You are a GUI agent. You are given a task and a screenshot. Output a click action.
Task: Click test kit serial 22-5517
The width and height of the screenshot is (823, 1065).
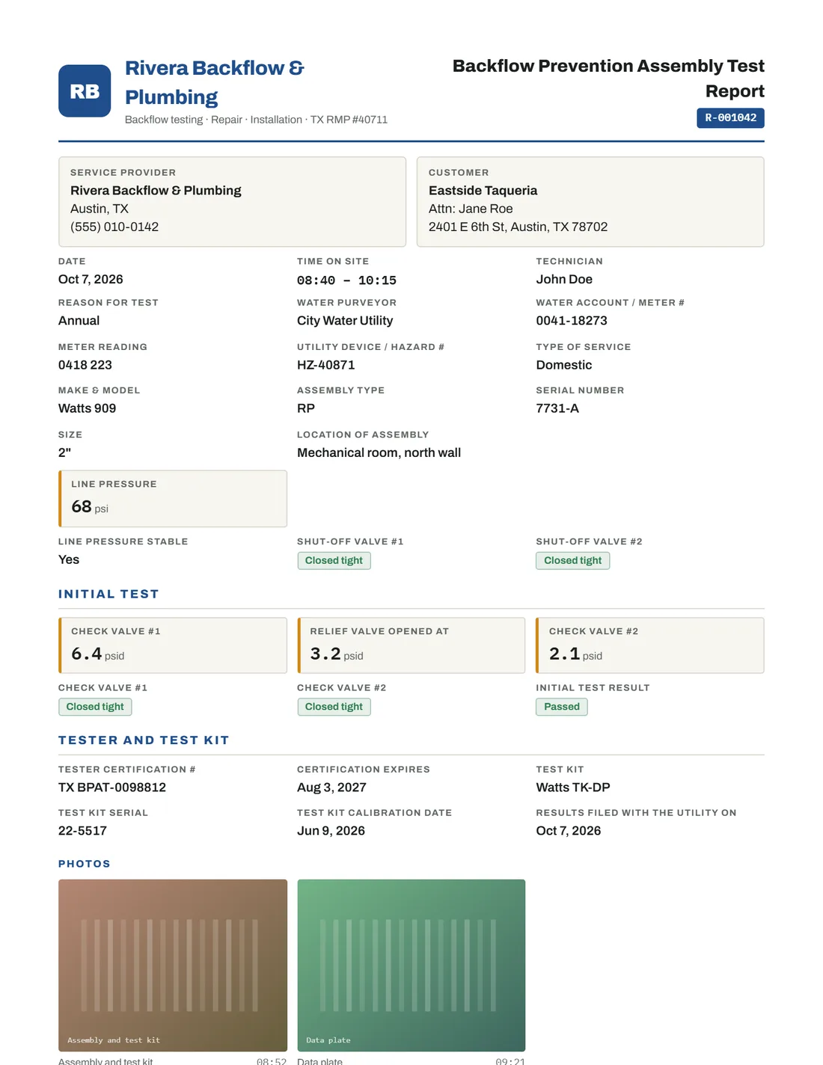coord(82,831)
